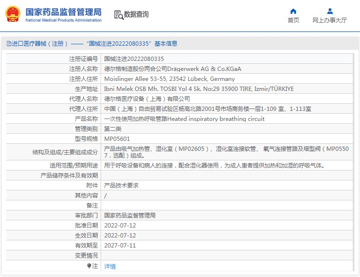360x277 pixels.
Task: Click the 代理人住所 row label
Action: 83,109
